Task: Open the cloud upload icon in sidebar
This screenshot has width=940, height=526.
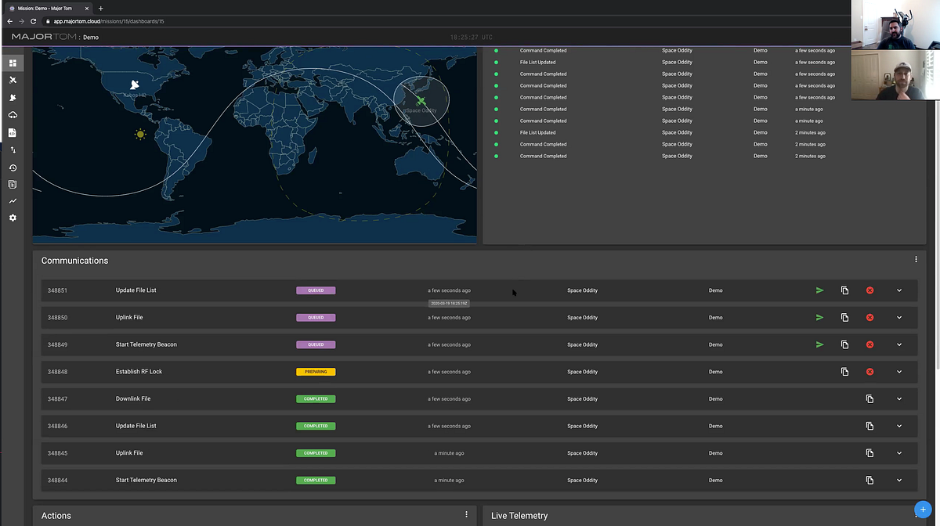Action: pos(13,115)
